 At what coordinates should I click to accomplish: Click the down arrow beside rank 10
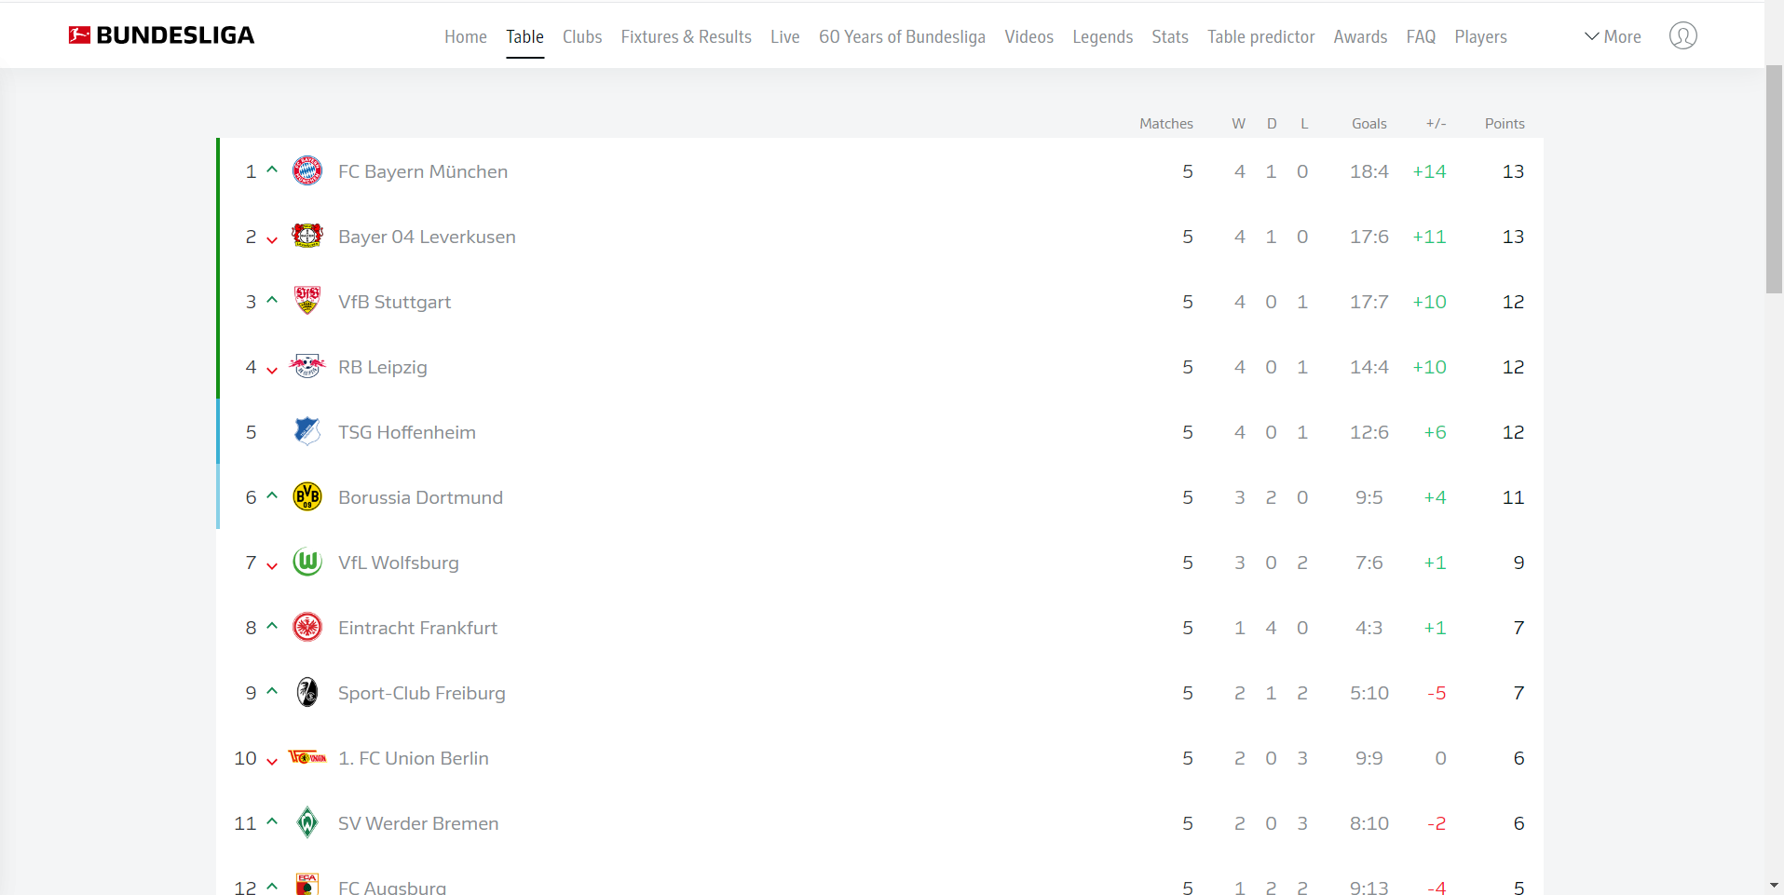pyautogui.click(x=272, y=762)
